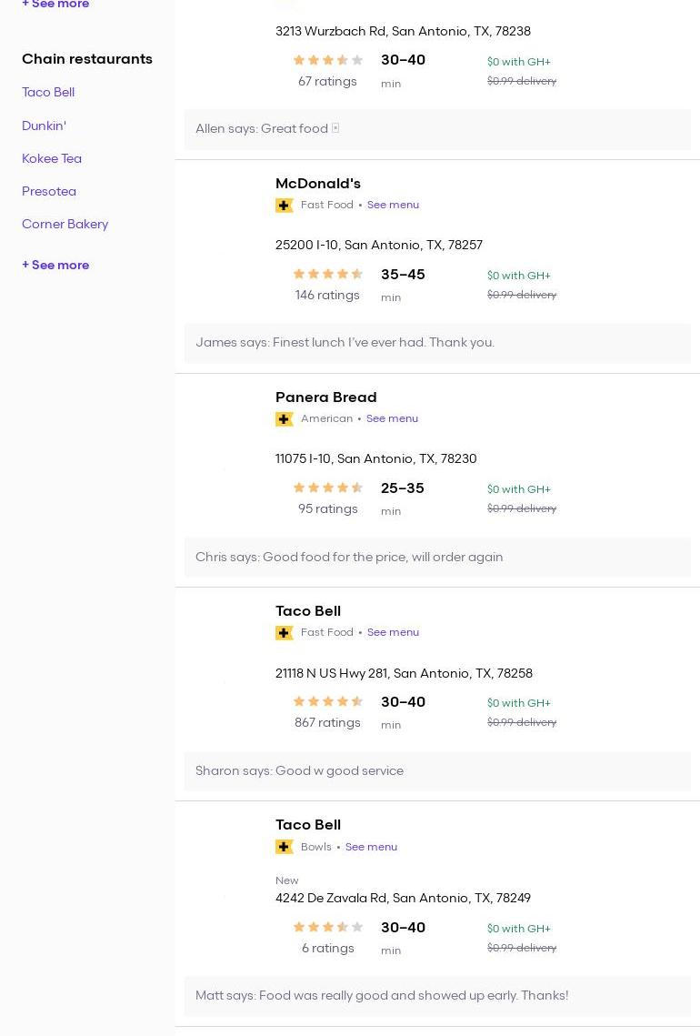Viewport: 700px width, 1036px height.
Task: Open See menu for Taco Bell Bowls
Action: coord(371,847)
